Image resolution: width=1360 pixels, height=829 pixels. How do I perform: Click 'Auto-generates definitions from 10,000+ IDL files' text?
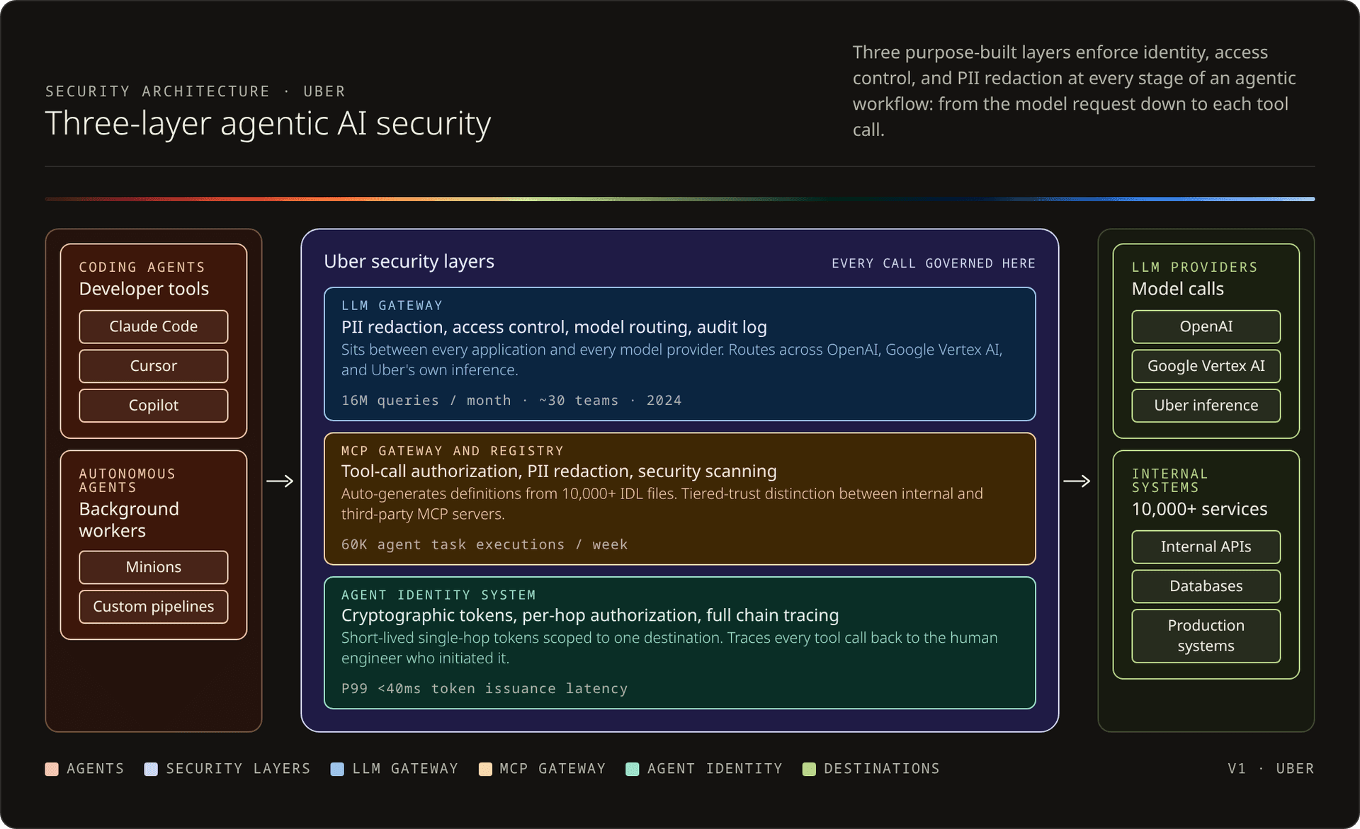tap(662, 504)
